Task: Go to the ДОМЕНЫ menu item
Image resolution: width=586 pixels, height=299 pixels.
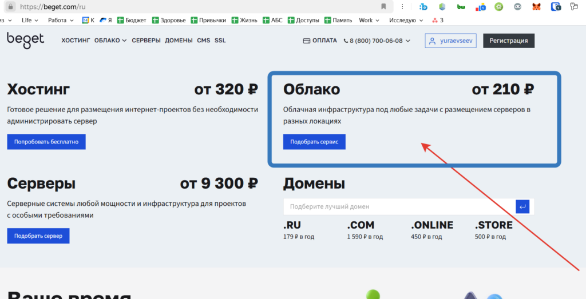Action: click(179, 41)
